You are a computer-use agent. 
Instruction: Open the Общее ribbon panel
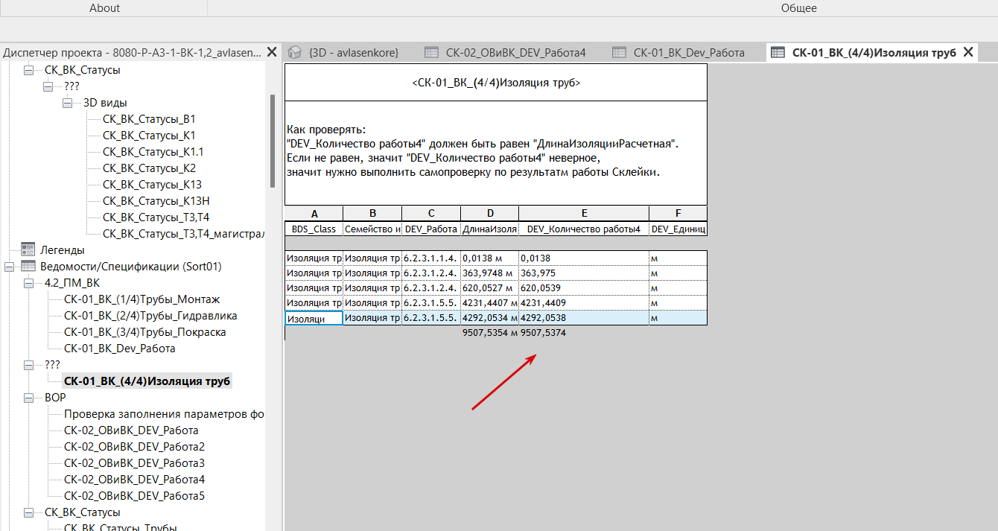point(798,7)
